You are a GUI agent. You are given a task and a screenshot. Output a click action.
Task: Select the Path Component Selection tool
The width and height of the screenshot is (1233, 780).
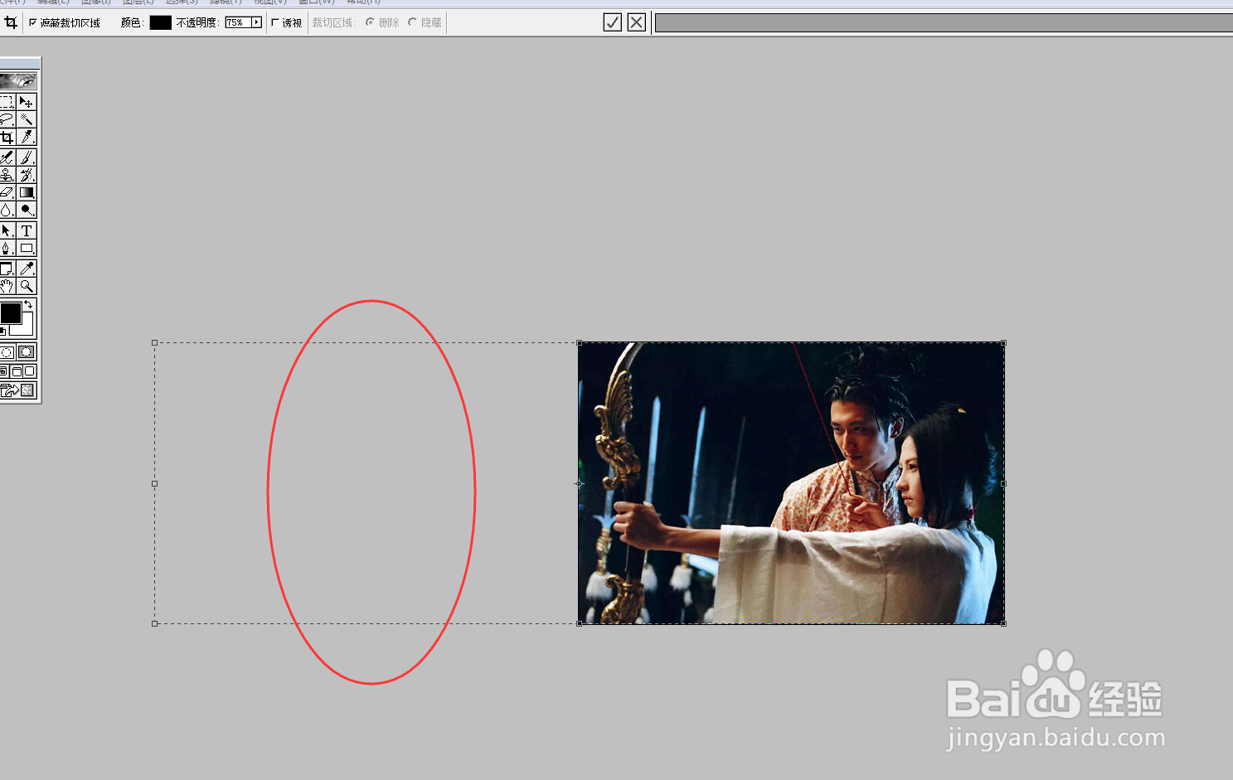[7, 230]
